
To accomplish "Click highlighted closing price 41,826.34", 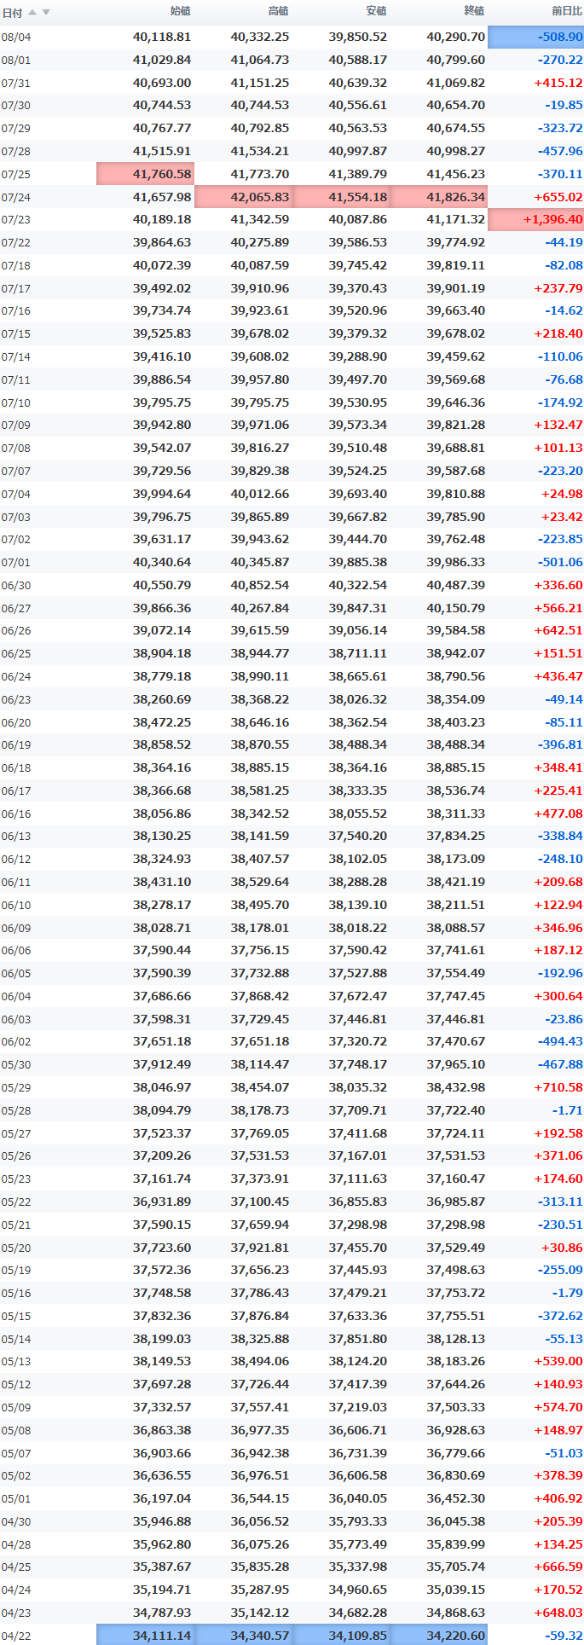I will click(x=438, y=197).
